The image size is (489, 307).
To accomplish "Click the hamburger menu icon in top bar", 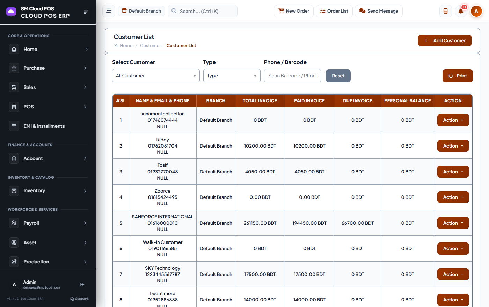I will (109, 11).
